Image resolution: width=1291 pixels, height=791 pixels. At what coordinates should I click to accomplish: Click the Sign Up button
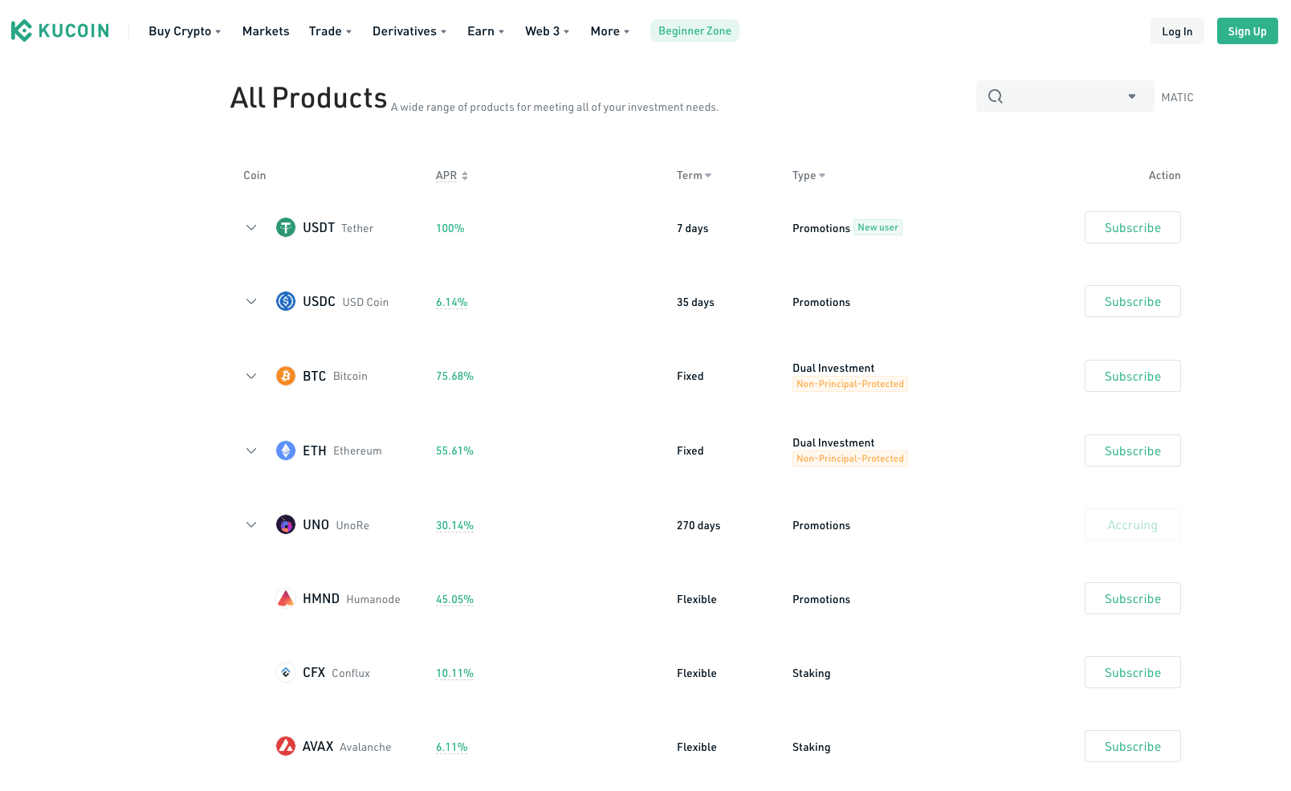pos(1247,31)
